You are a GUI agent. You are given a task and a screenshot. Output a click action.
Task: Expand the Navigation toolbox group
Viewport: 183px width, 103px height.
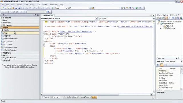coord(2,25)
